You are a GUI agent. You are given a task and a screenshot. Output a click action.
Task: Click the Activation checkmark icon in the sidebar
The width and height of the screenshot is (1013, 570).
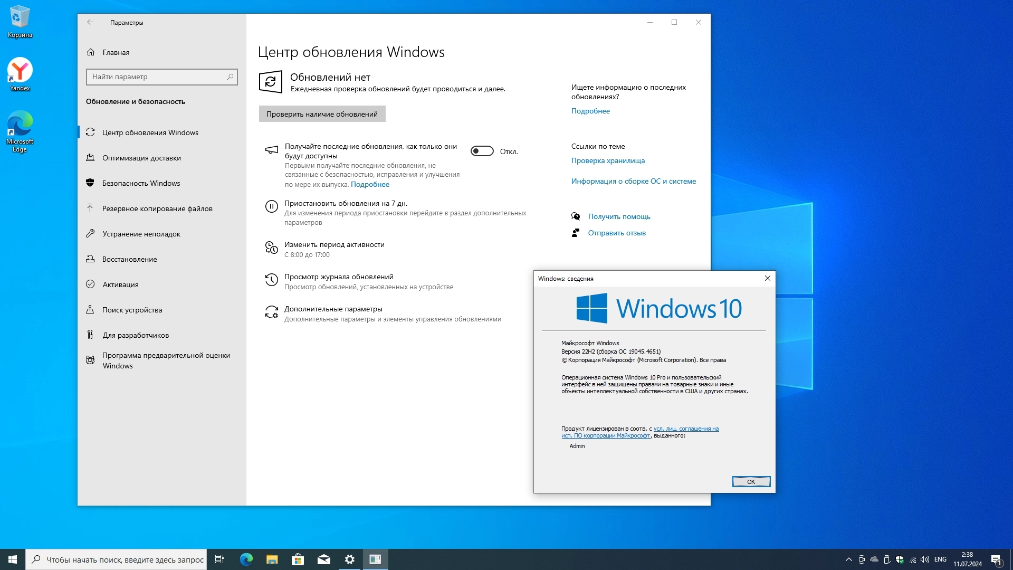(90, 284)
